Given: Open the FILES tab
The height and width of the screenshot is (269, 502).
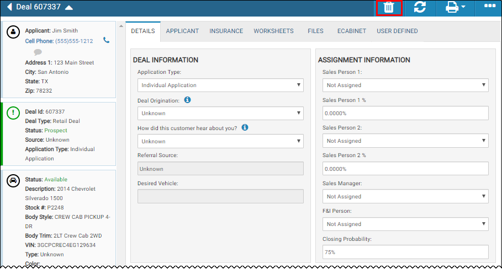Looking at the screenshot, I should tap(315, 31).
